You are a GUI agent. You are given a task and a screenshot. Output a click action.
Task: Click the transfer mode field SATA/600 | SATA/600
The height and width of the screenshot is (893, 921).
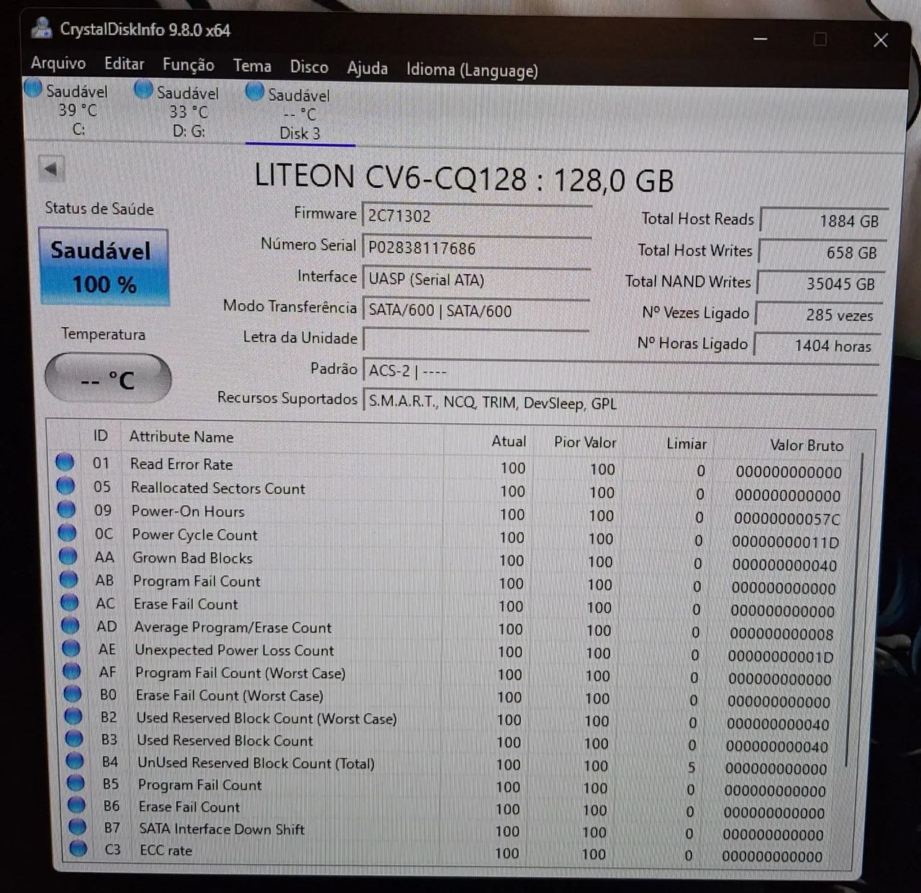pos(476,310)
